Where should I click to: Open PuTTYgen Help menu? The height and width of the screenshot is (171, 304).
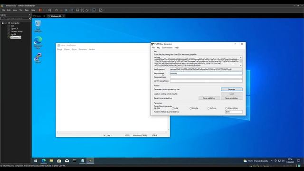176,47
